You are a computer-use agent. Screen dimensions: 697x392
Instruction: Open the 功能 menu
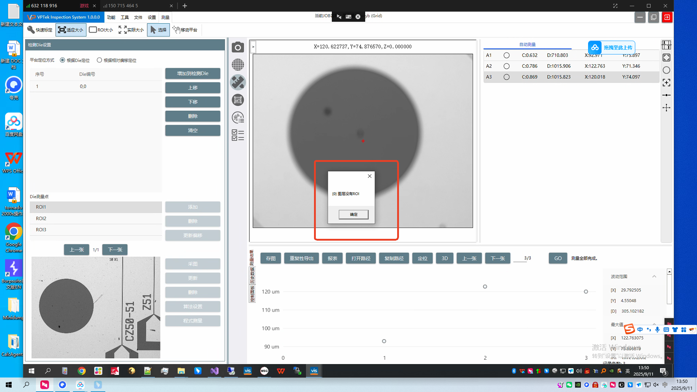(x=111, y=17)
